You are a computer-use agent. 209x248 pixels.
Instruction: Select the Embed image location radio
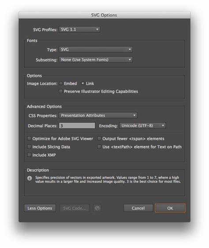point(61,83)
